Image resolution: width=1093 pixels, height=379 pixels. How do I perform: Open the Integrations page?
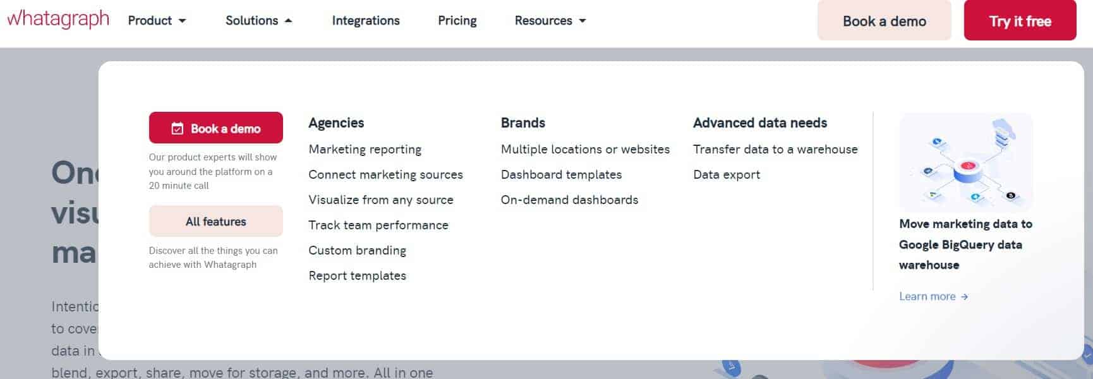366,20
